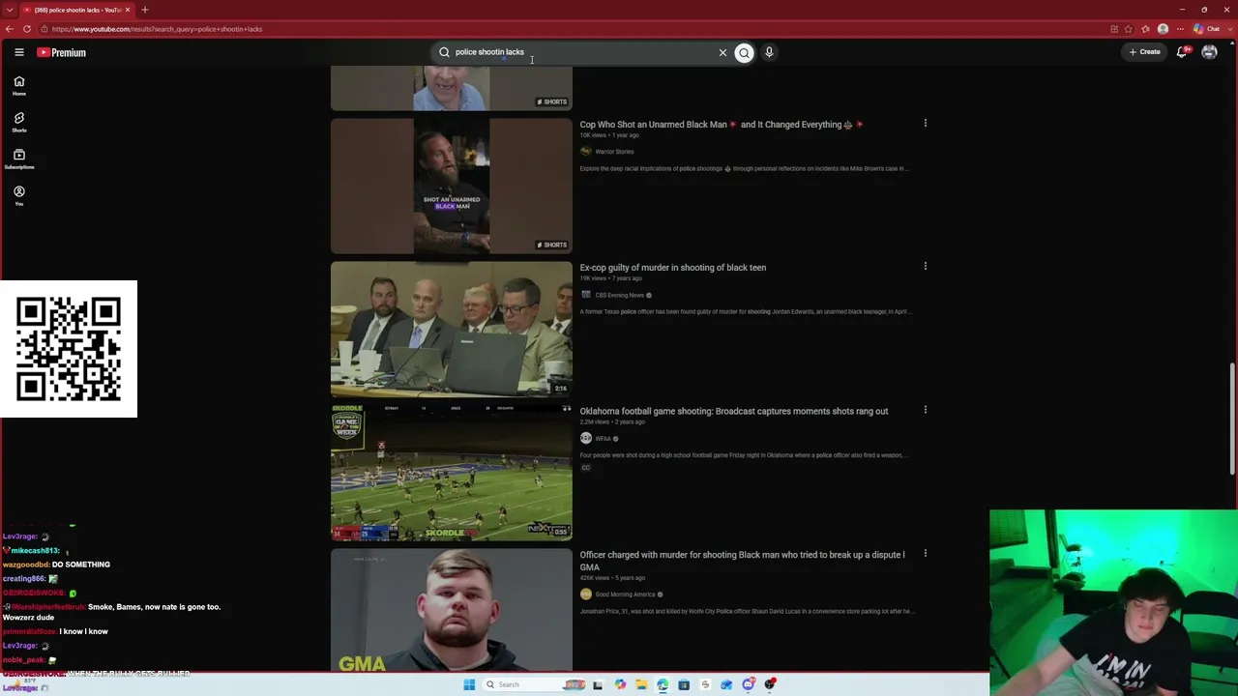Select the police shootin lacks YouTube tab
The height and width of the screenshot is (696, 1238).
tap(77, 10)
